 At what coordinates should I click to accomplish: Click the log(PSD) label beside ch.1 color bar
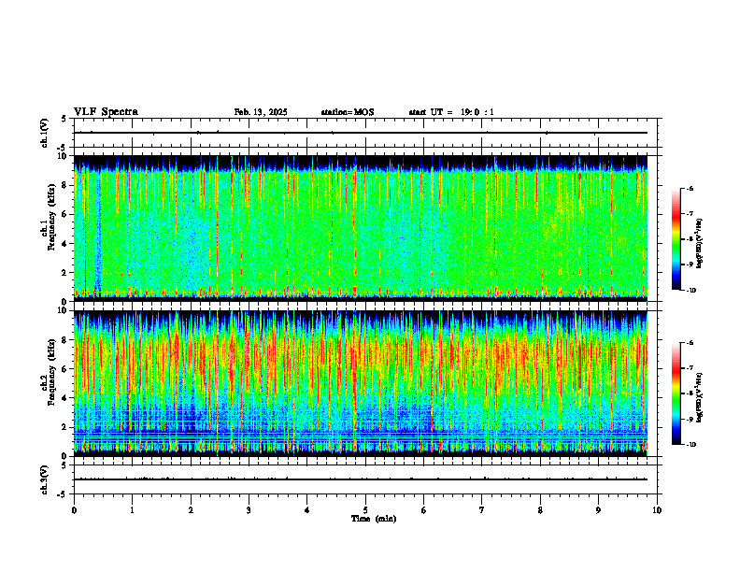[x=700, y=244]
